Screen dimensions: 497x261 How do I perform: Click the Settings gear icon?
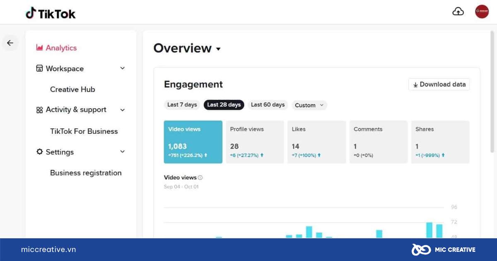39,152
